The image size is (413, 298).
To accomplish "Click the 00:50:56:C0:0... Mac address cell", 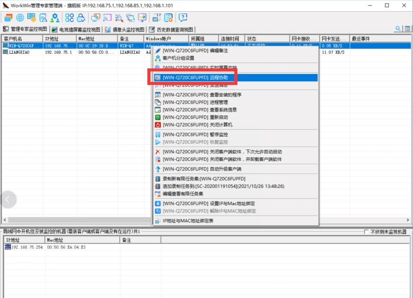I will [x=96, y=52].
